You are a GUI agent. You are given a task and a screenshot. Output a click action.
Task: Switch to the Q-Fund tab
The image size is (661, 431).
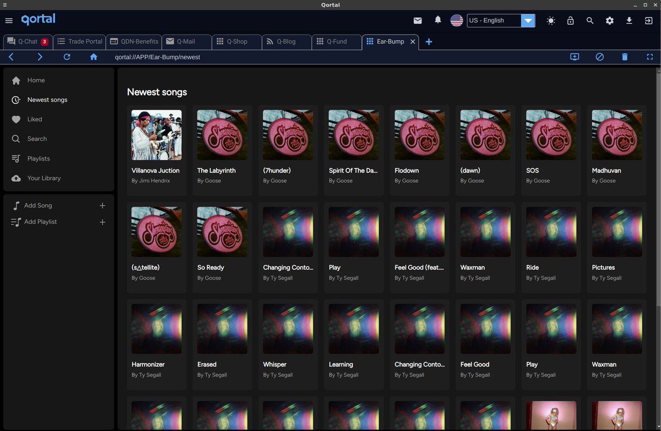[x=337, y=41]
